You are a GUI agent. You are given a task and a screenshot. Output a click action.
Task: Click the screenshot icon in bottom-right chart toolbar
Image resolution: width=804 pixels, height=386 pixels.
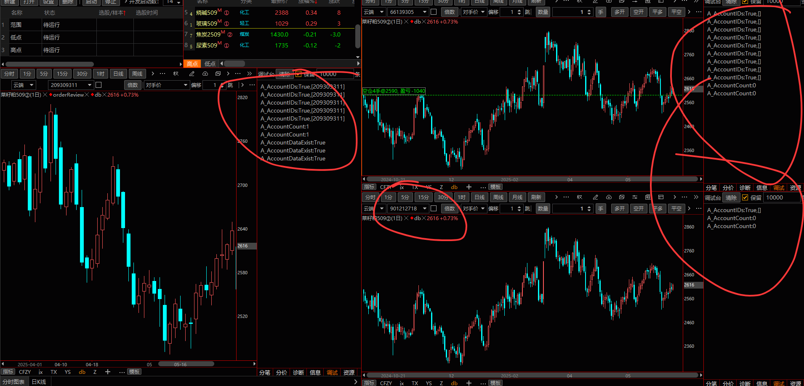click(x=622, y=197)
